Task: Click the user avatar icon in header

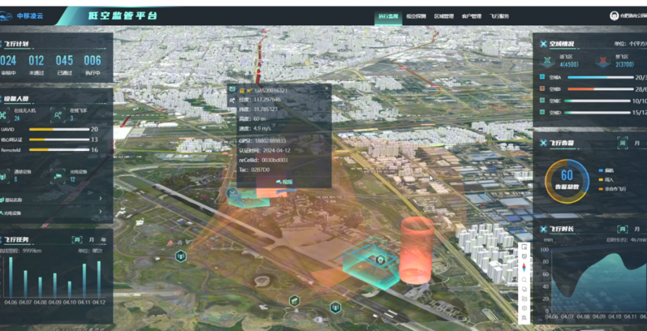Action: [x=613, y=15]
